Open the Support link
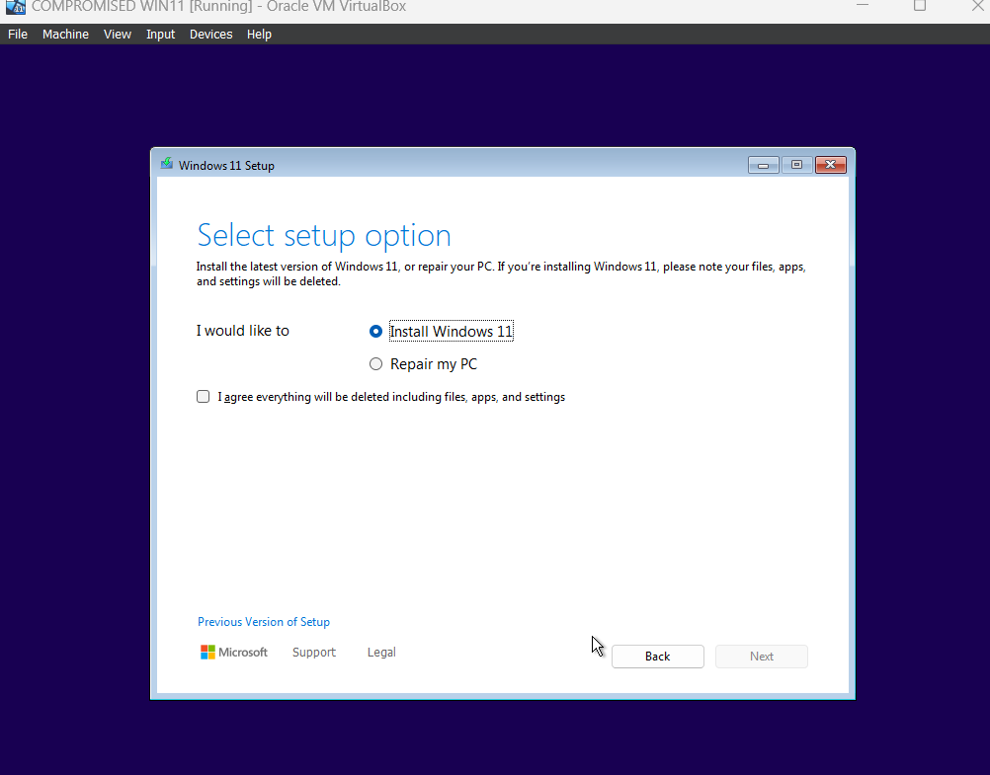 (x=314, y=652)
